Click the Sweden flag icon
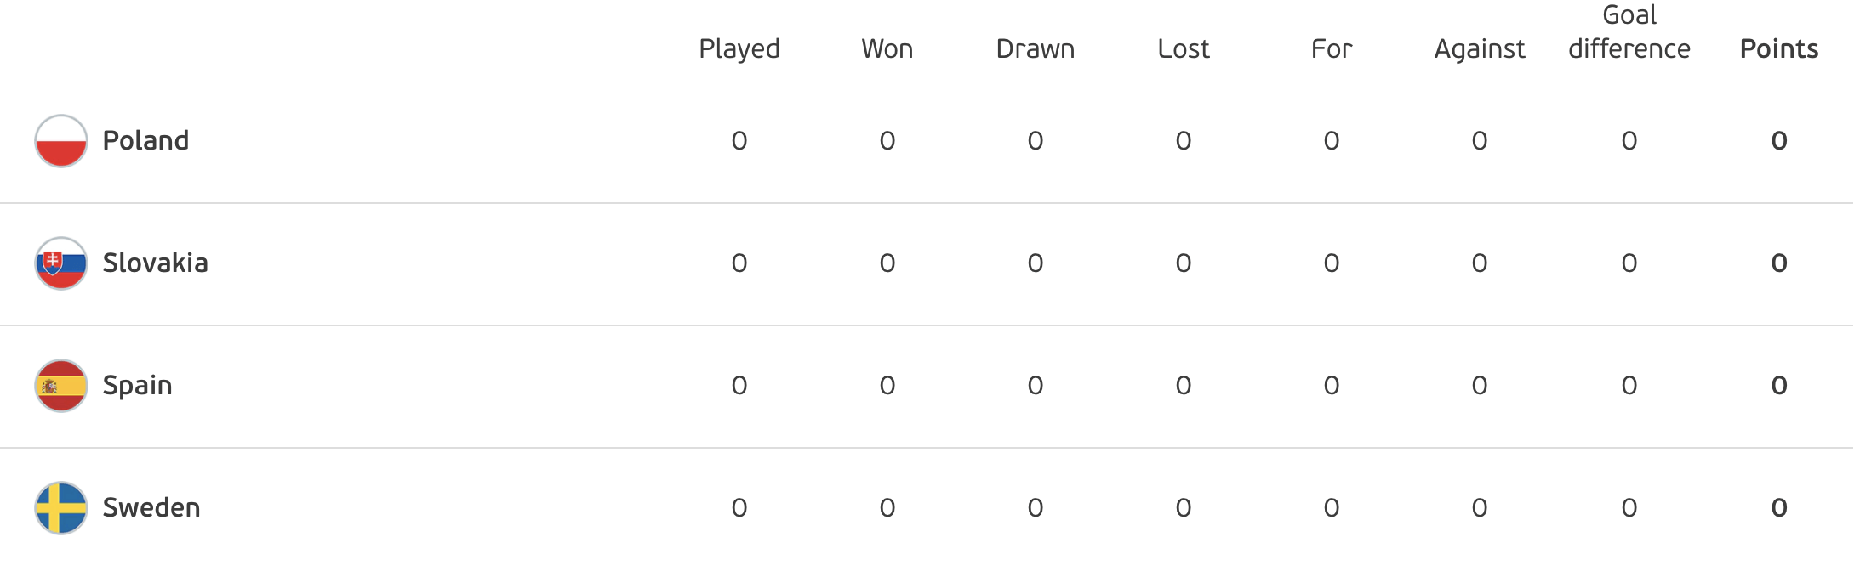 pyautogui.click(x=61, y=508)
